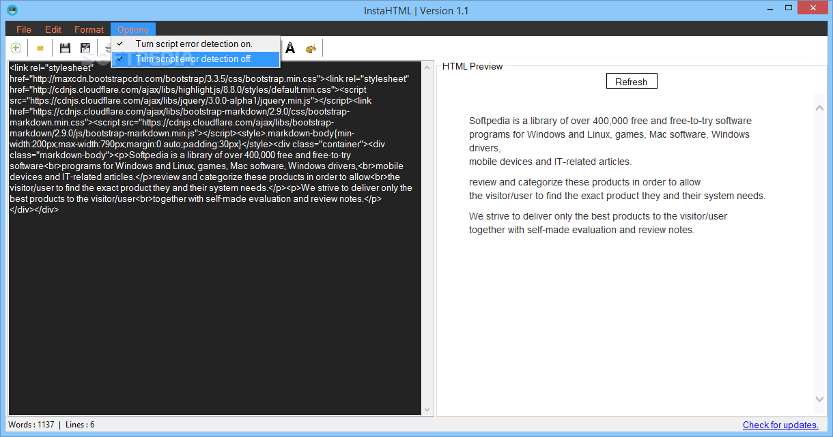Click the InstaHTML app icon in title bar
This screenshot has height=437, width=833.
click(x=12, y=10)
